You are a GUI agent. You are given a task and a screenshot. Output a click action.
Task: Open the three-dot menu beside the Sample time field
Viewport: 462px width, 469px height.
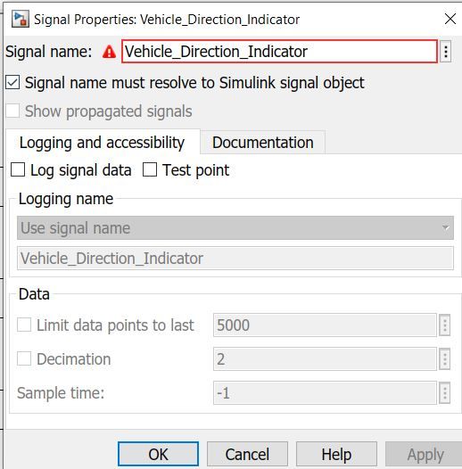(445, 392)
